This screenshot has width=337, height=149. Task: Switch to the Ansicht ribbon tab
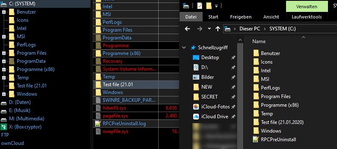point(271,17)
